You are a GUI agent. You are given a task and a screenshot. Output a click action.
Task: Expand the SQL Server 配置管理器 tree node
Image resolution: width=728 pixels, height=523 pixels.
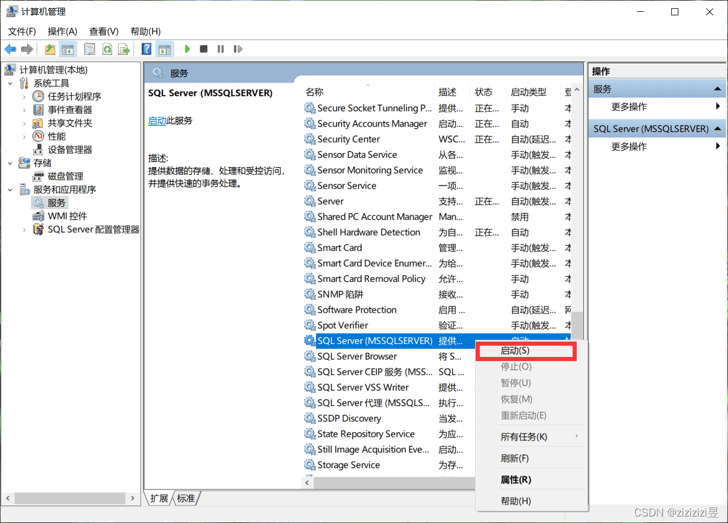pyautogui.click(x=24, y=229)
